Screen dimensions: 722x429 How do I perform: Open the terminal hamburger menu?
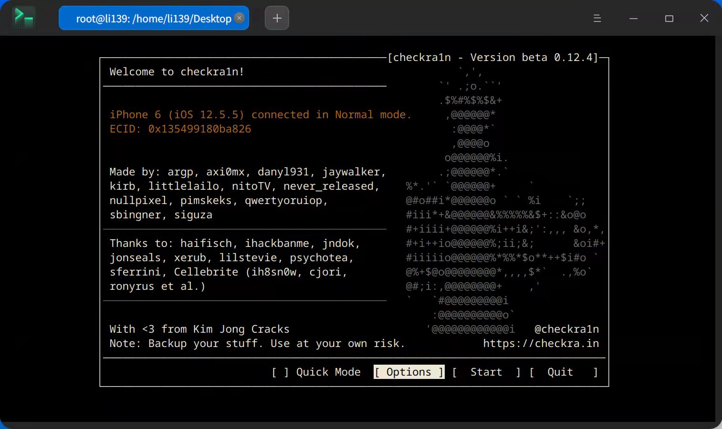[597, 18]
